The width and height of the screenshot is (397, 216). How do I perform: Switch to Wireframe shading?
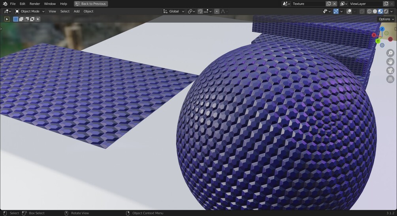pyautogui.click(x=369, y=11)
